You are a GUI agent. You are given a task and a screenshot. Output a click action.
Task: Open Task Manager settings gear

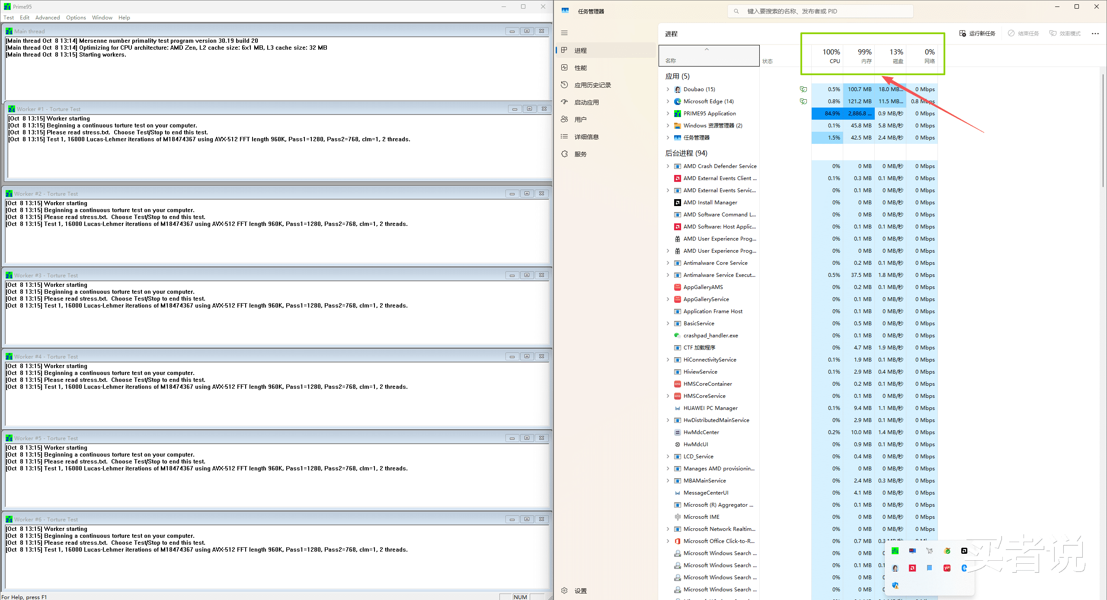coord(564,590)
